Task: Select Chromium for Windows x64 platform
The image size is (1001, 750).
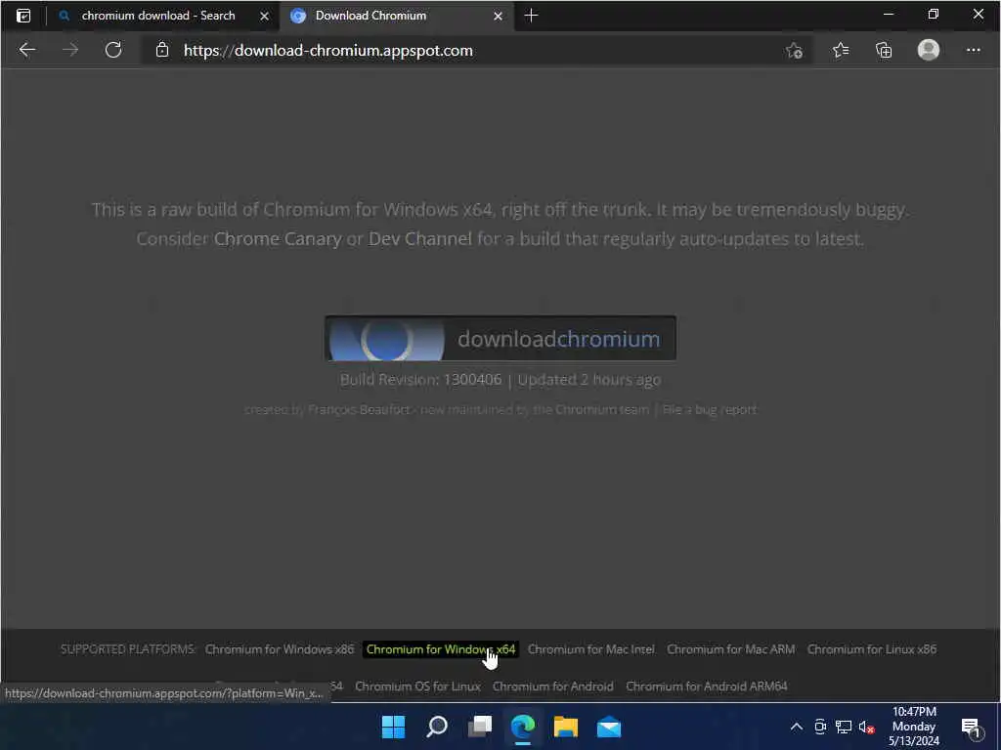Action: click(x=441, y=649)
